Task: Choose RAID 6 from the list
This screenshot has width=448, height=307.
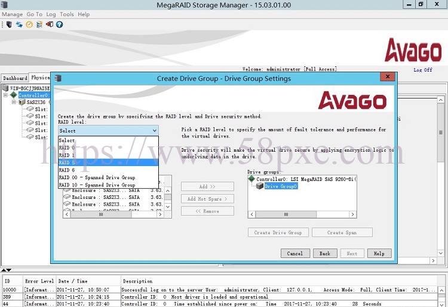Action: [x=108, y=170]
